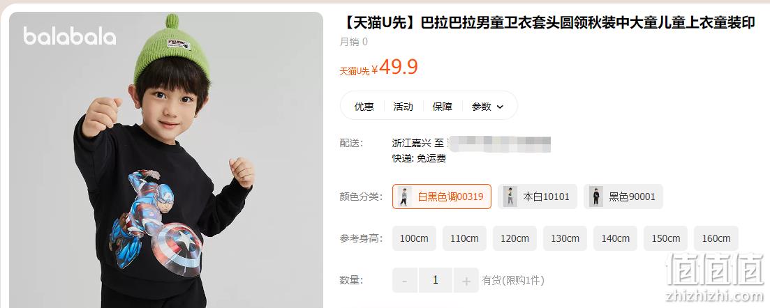Select the 120cm height option
This screenshot has width=770, height=308.
[514, 238]
